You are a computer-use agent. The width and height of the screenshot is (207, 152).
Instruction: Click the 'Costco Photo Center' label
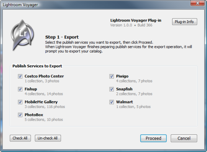point(44,76)
